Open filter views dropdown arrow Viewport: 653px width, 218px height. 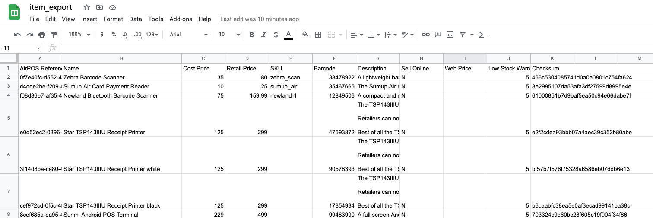[x=472, y=35]
